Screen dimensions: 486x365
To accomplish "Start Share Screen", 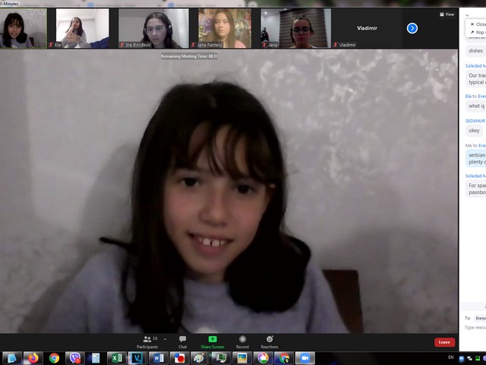I will (x=213, y=342).
